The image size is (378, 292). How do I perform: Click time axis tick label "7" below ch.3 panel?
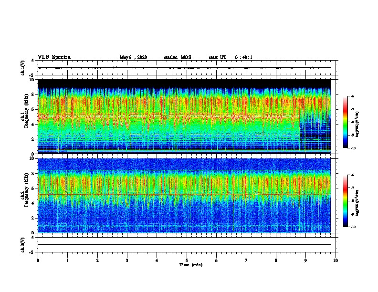pos(246,261)
